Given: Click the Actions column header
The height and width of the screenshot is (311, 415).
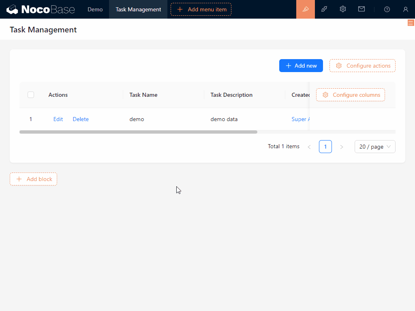Looking at the screenshot, I should (x=58, y=95).
